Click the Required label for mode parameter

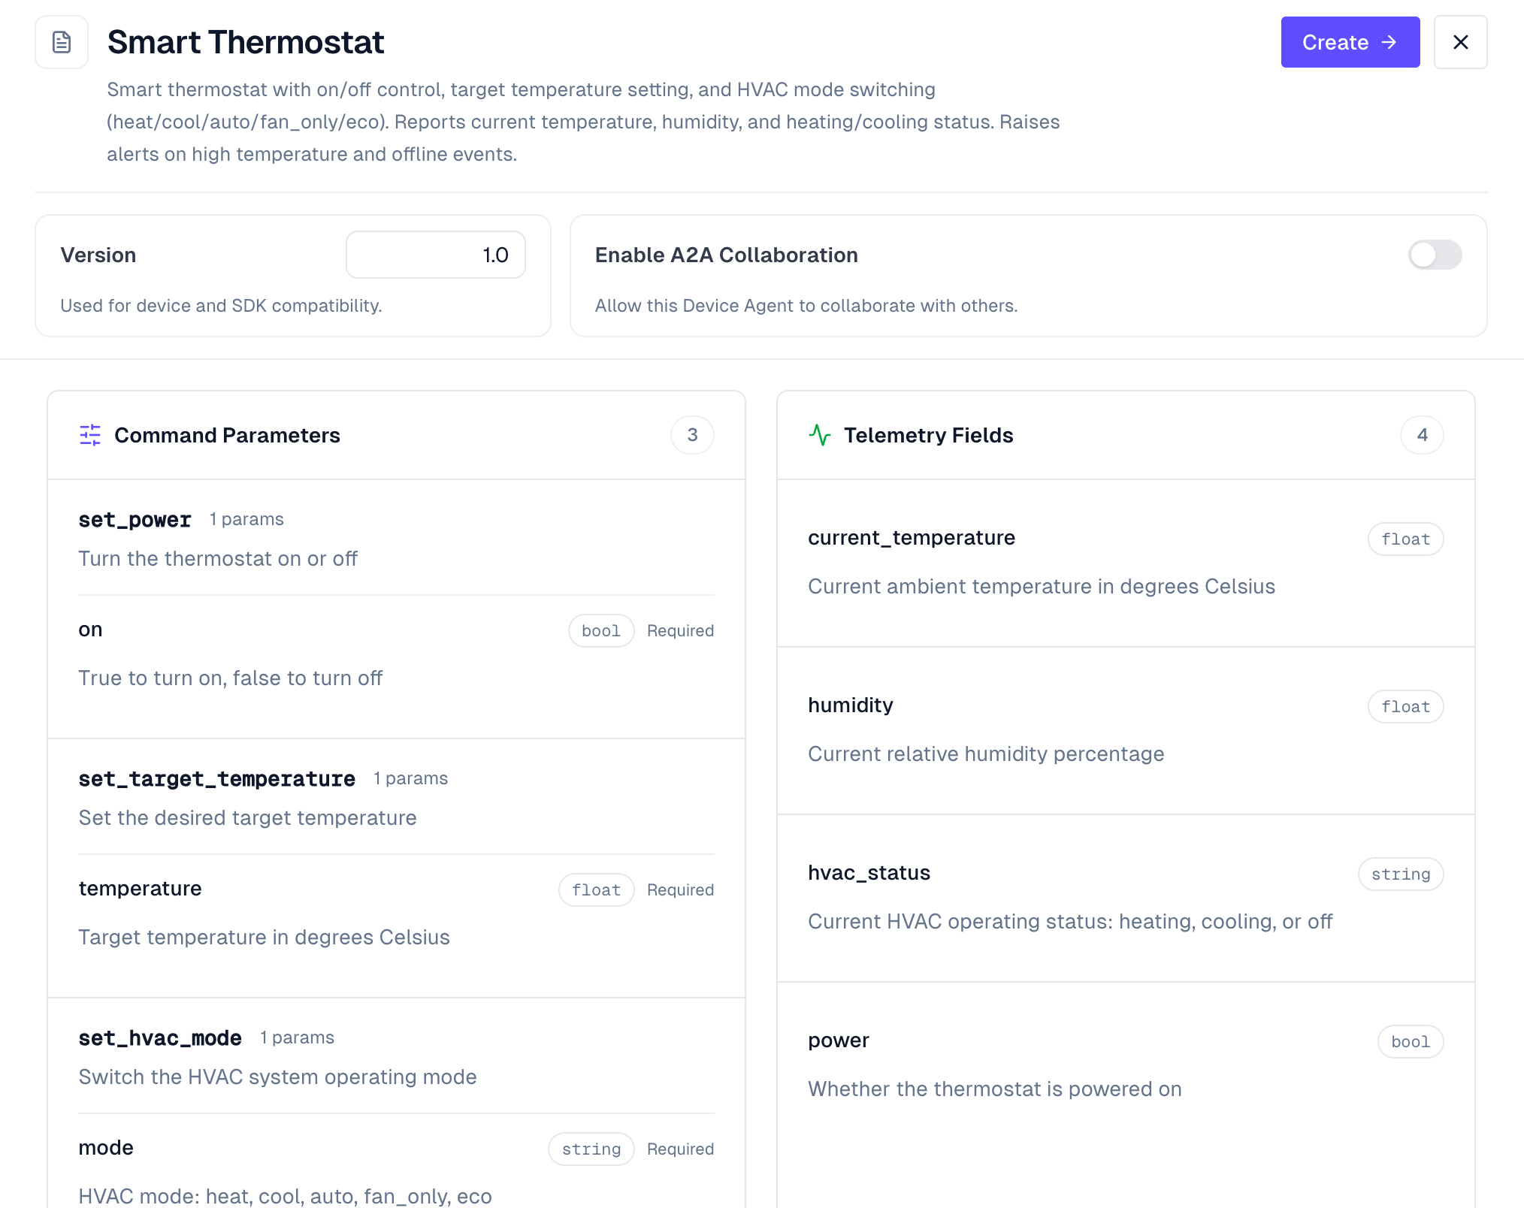[680, 1149]
